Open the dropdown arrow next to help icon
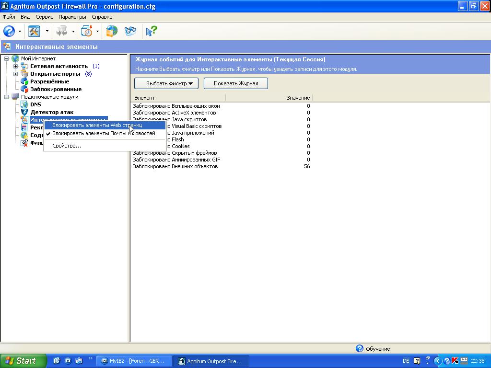The image size is (491, 368). (20, 31)
